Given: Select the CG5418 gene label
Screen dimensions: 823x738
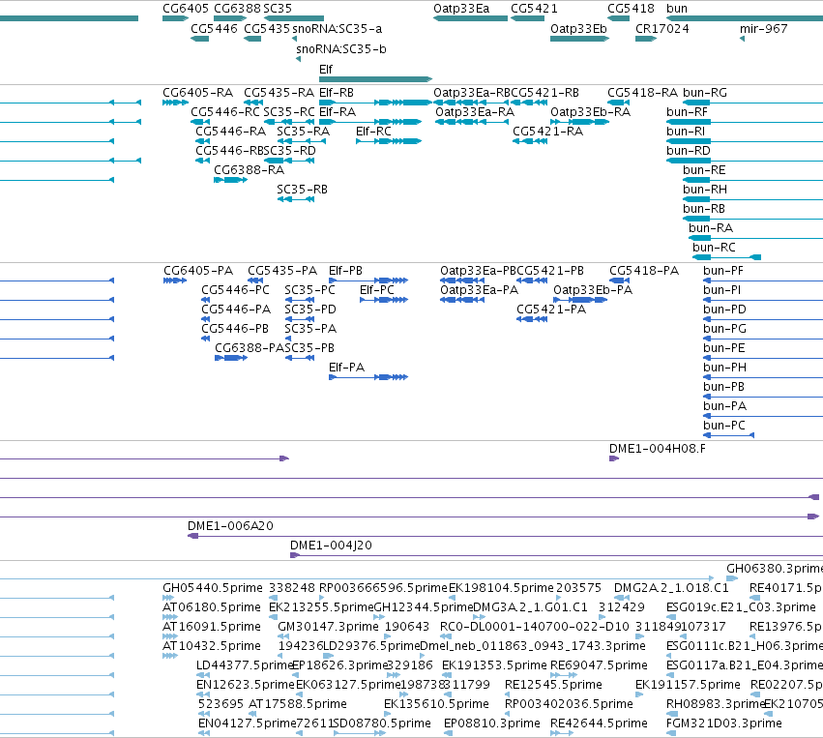Looking at the screenshot, I should point(631,9).
